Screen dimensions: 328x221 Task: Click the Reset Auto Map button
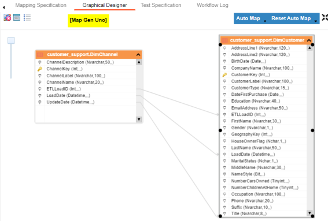click(291, 18)
